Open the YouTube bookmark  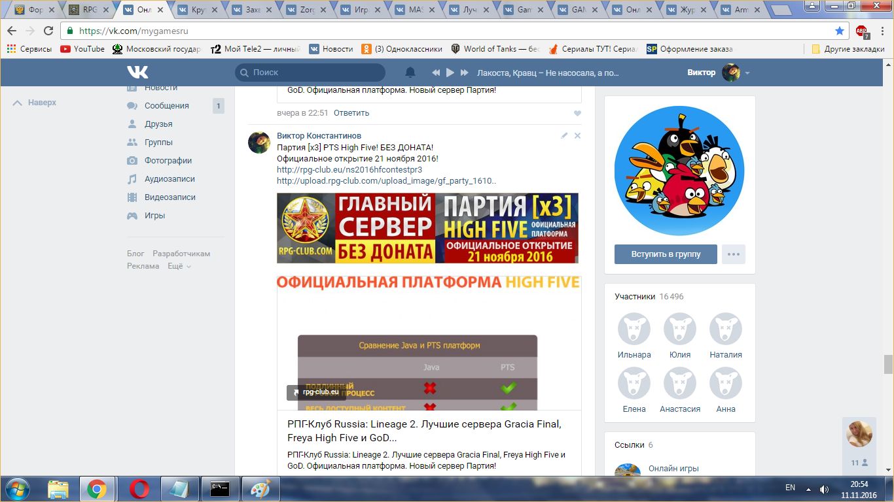pos(82,49)
